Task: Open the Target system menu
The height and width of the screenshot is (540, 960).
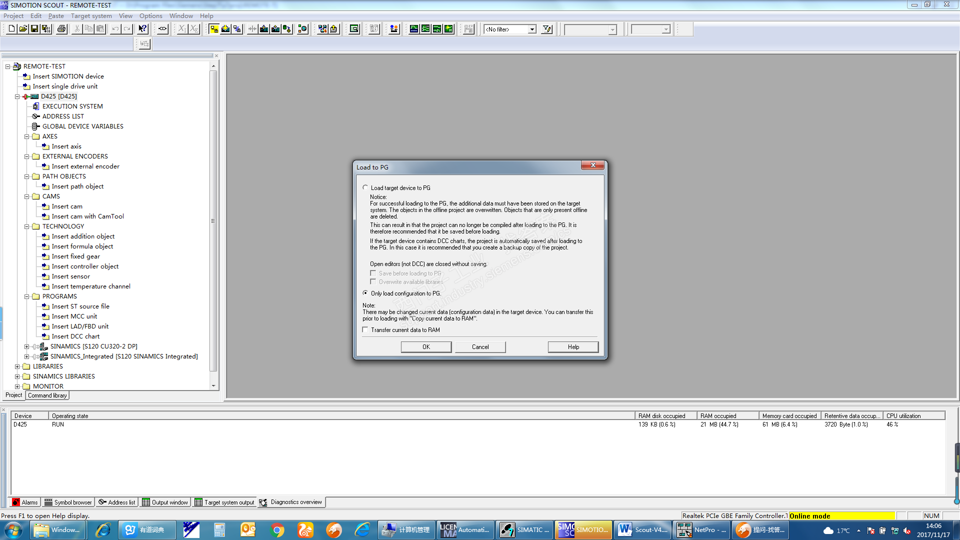Action: click(91, 15)
